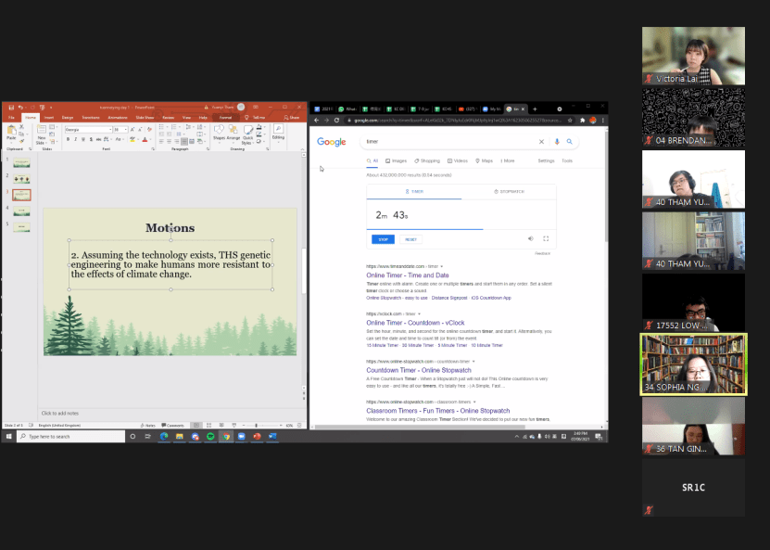Go back in Chrome browser

[x=316, y=120]
